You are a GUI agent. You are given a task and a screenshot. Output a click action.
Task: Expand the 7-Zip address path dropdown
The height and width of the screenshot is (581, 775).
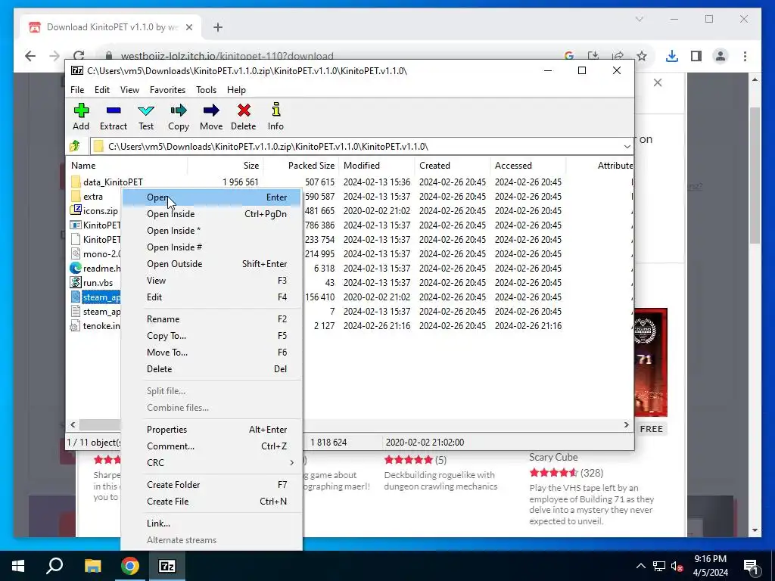[x=627, y=147]
